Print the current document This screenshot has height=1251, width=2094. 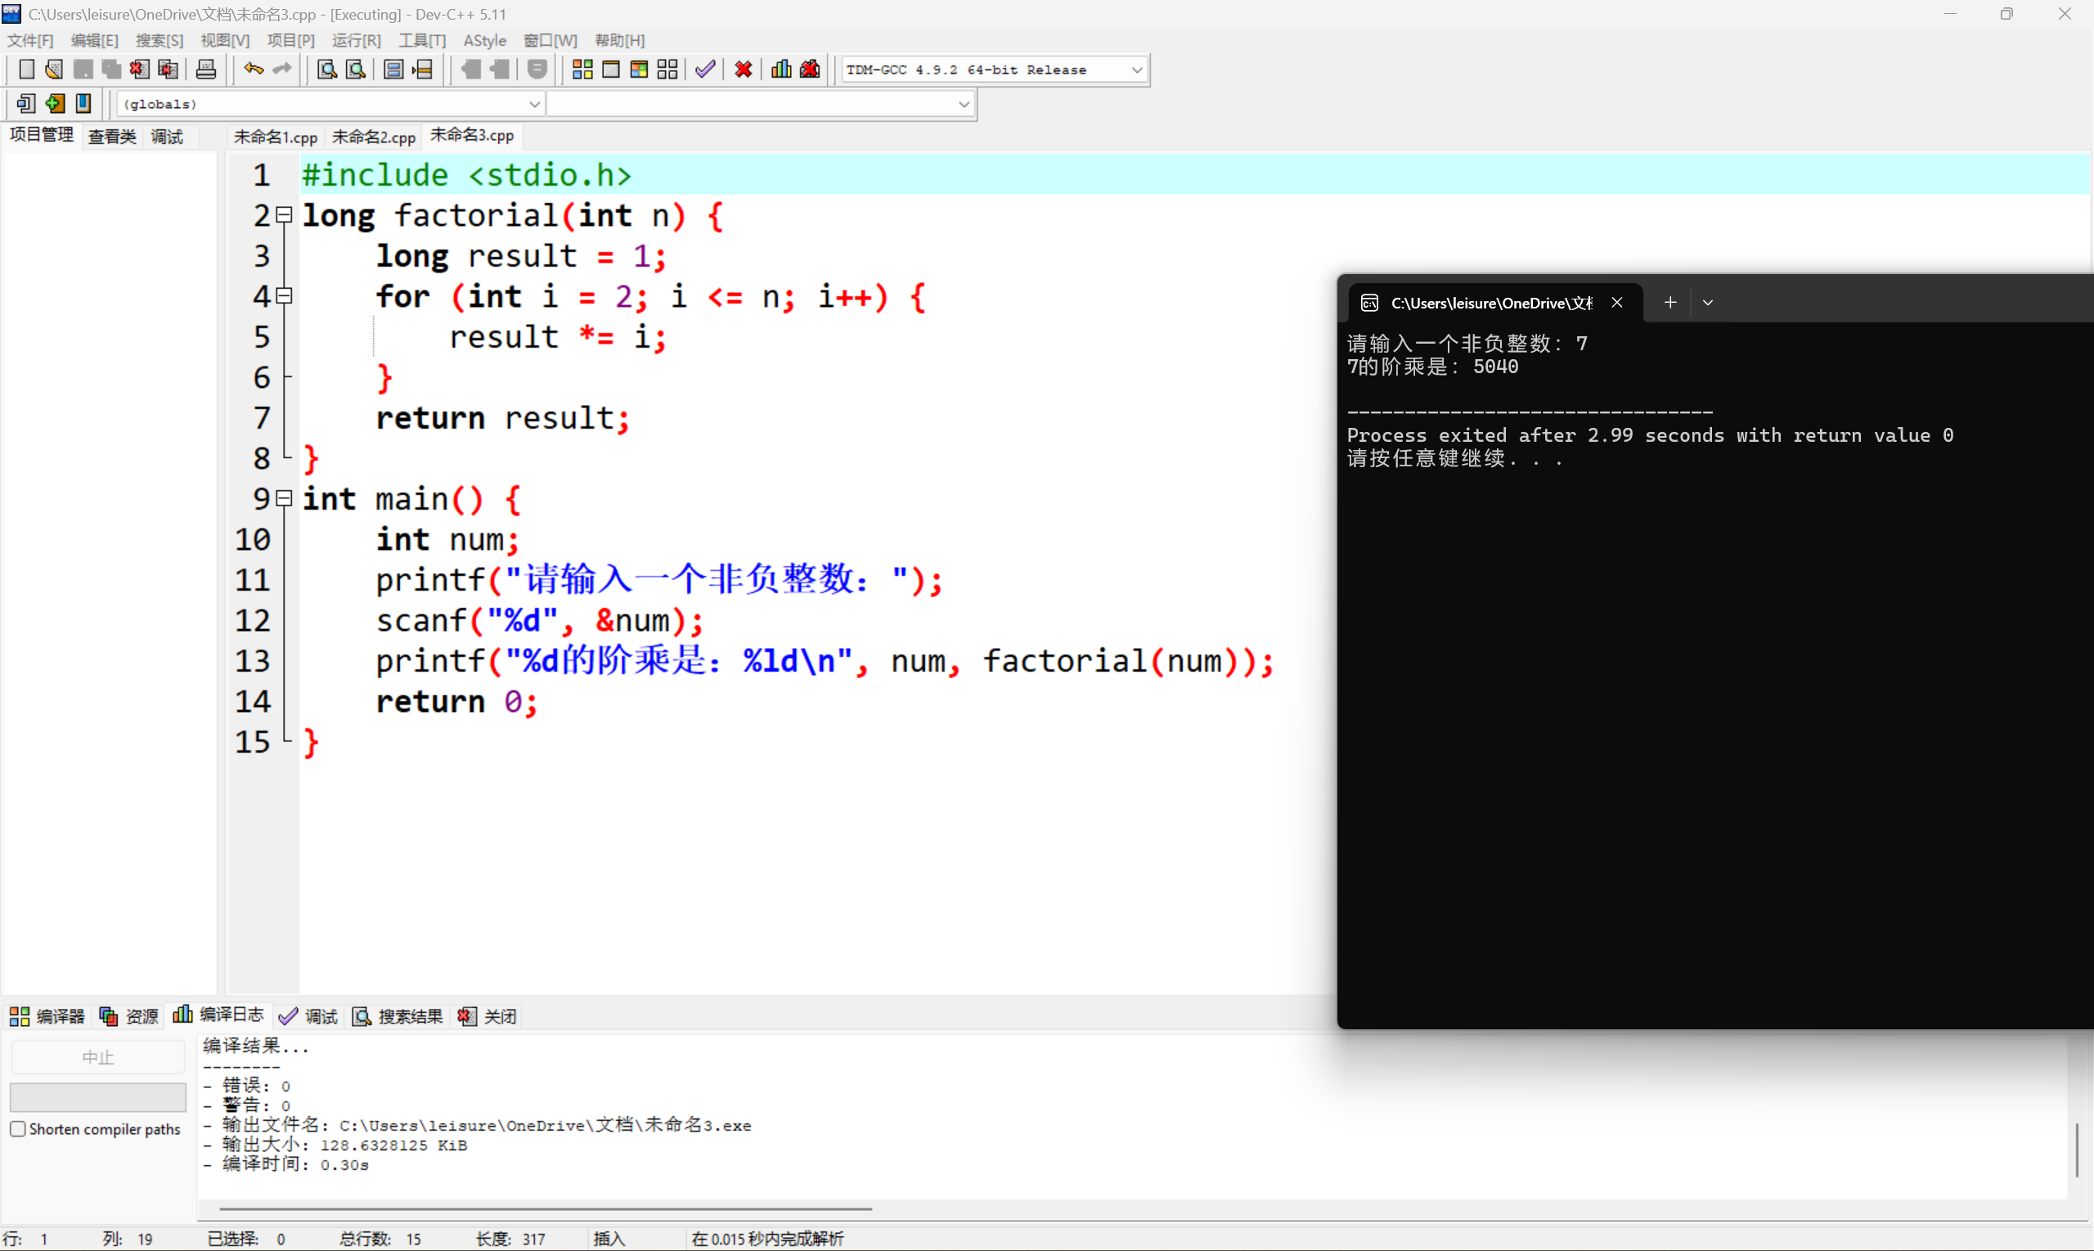(x=204, y=69)
